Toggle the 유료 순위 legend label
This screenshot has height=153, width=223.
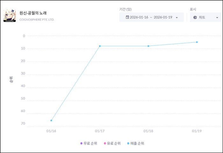coord(114,143)
